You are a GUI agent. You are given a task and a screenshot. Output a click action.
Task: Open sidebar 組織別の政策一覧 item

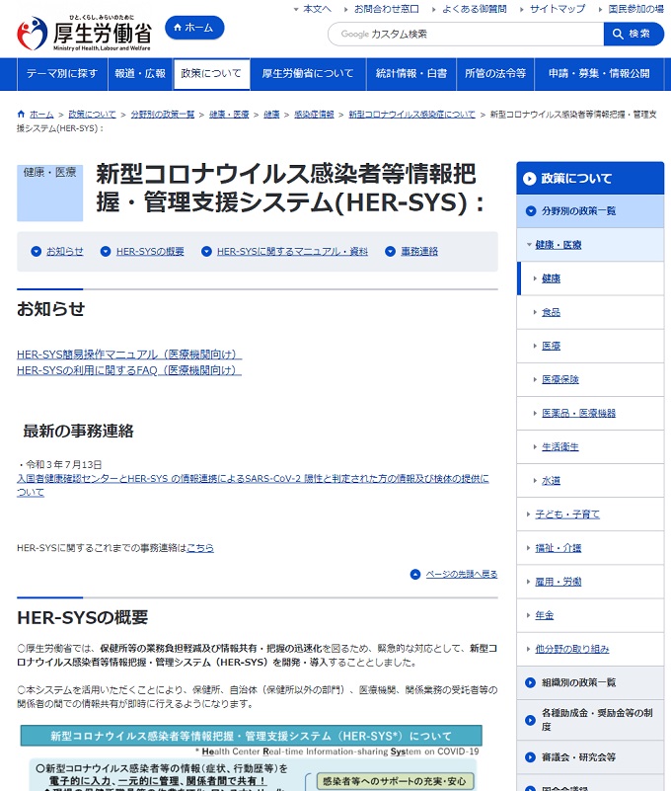(590, 683)
